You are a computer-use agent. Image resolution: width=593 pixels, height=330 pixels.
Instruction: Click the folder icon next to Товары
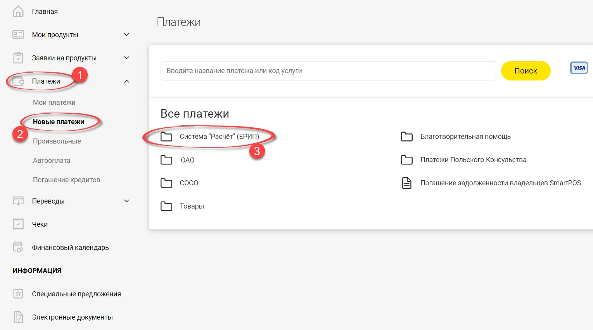click(x=166, y=206)
